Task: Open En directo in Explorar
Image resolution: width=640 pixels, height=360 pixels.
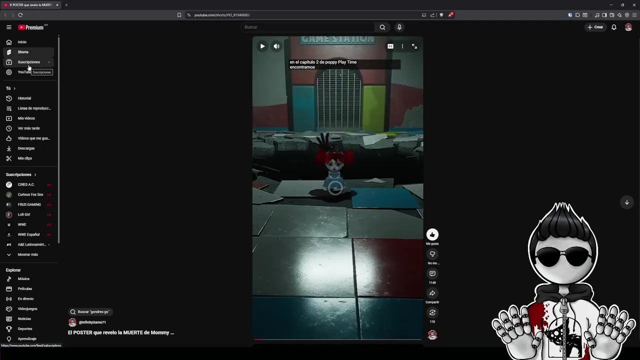Action: coord(28,298)
